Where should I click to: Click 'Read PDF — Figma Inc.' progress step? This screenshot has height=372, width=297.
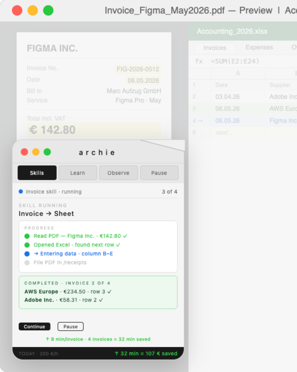80,236
